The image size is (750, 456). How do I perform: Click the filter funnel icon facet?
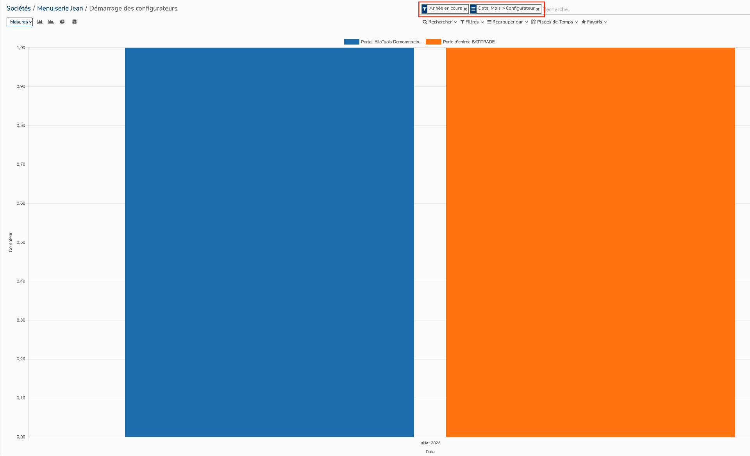click(x=425, y=9)
